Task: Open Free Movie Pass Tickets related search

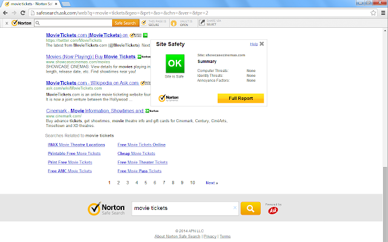Action: click(x=139, y=171)
